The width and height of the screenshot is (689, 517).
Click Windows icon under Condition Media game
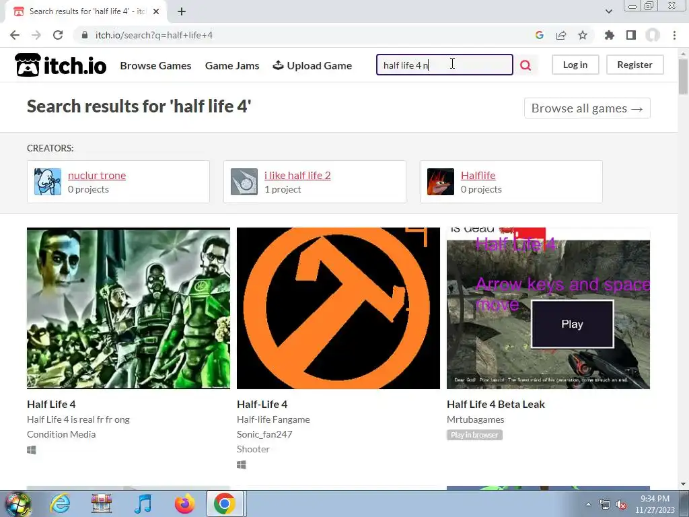[x=32, y=450]
